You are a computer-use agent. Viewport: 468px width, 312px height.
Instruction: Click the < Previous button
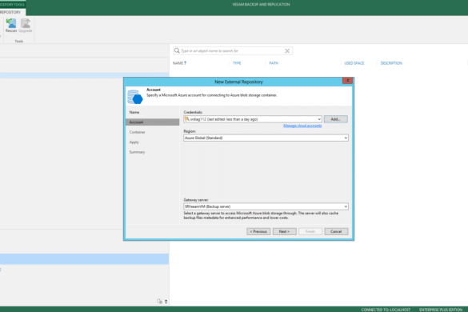click(x=258, y=231)
